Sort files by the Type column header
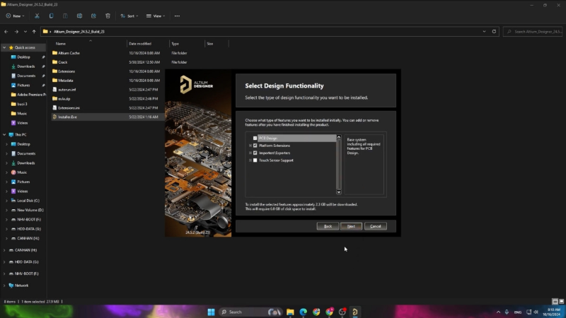 (175, 44)
